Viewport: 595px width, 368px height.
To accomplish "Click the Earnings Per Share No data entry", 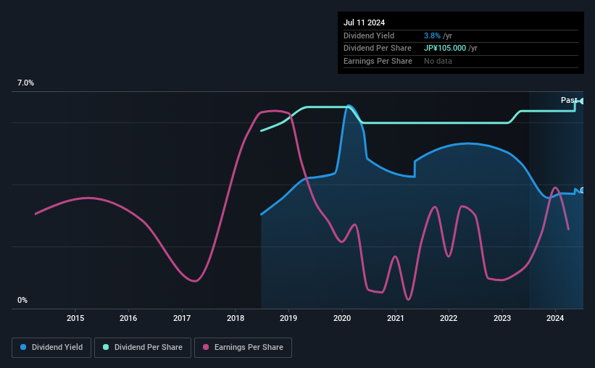I will point(438,61).
